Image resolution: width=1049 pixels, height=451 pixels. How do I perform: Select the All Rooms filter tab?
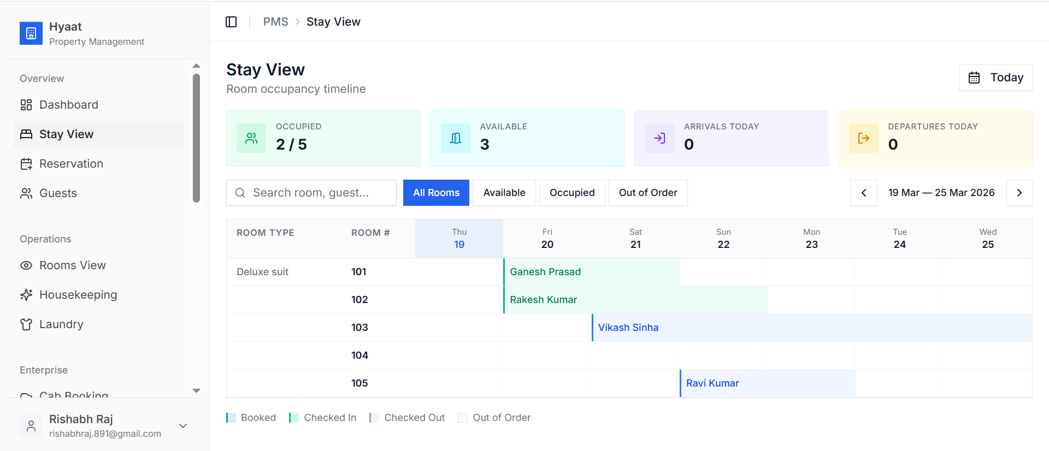tap(436, 193)
